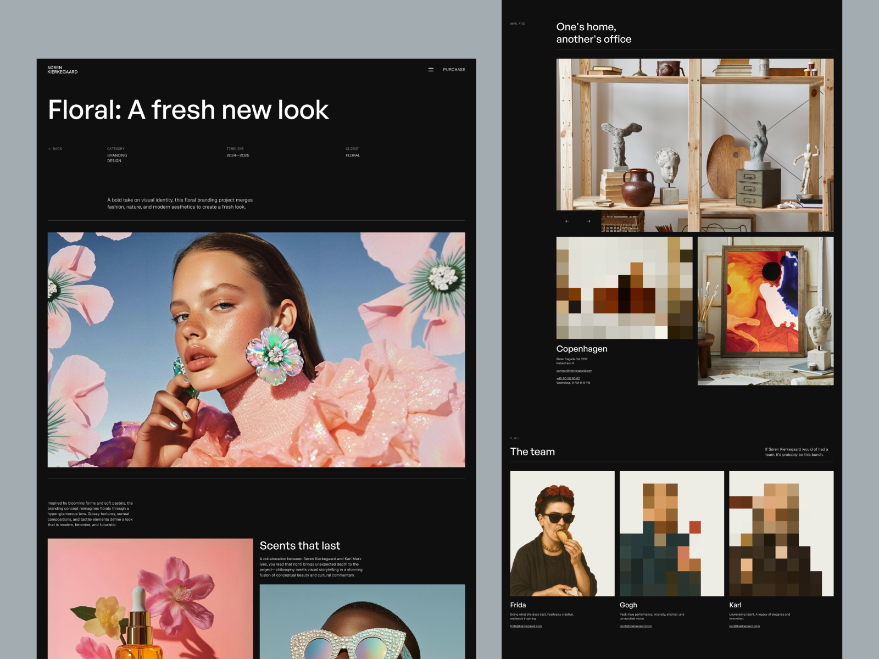This screenshot has width=879, height=659.
Task: Click the "One's home, another's office" heading
Action: (594, 33)
